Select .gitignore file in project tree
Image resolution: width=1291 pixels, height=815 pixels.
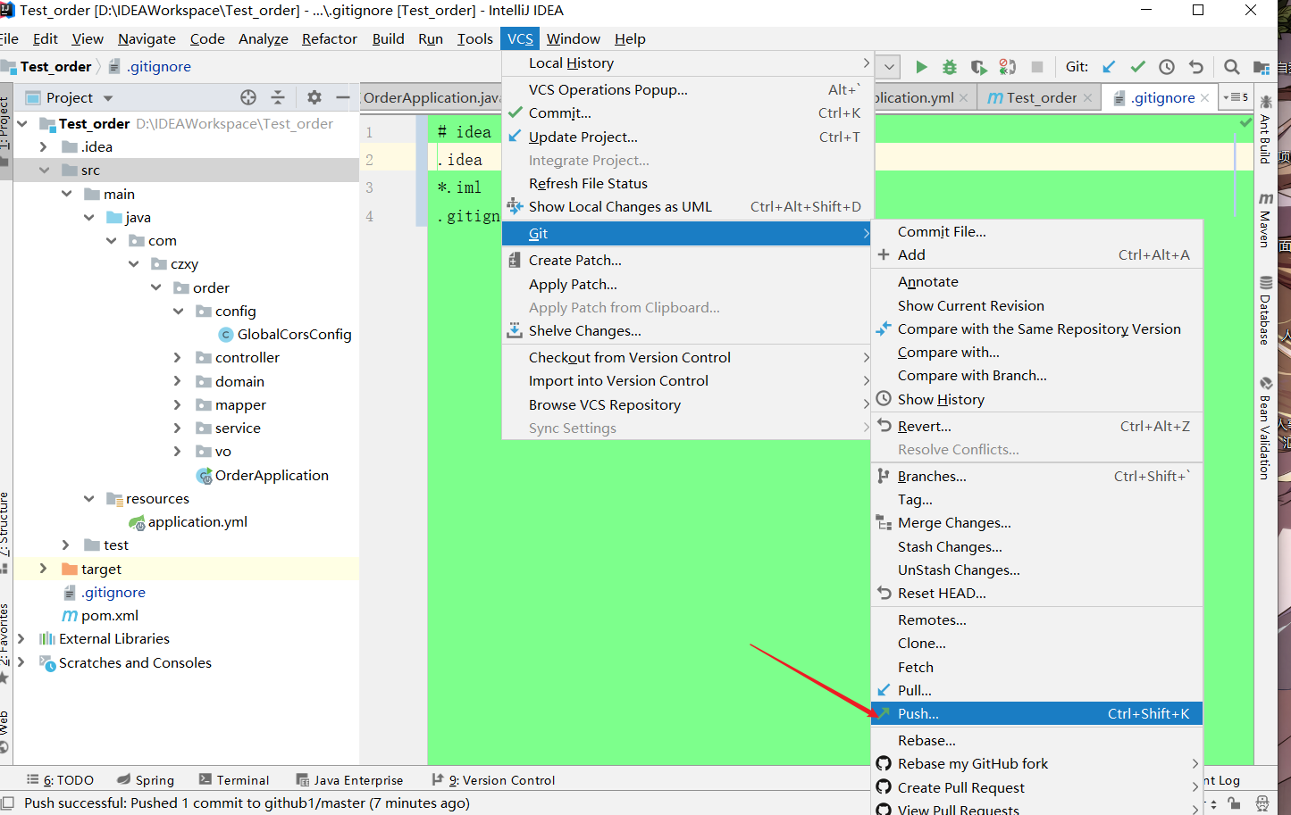[104, 592]
